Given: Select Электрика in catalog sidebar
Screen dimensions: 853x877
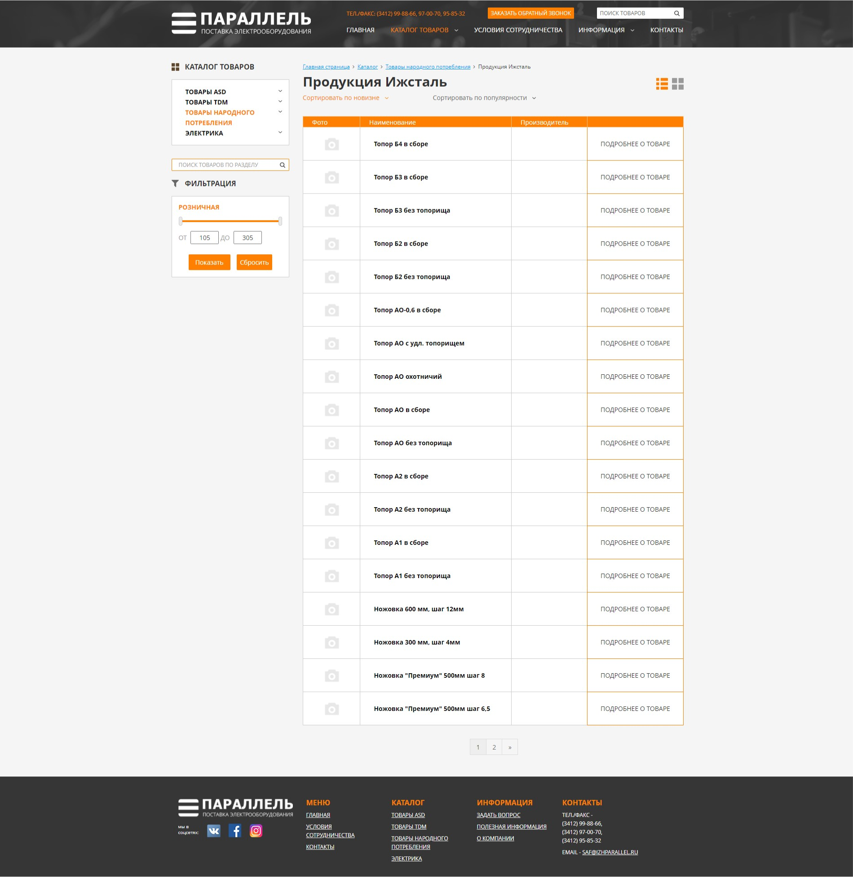Looking at the screenshot, I should tap(204, 133).
